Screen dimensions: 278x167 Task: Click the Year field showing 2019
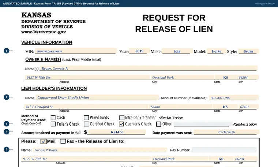click(139, 51)
